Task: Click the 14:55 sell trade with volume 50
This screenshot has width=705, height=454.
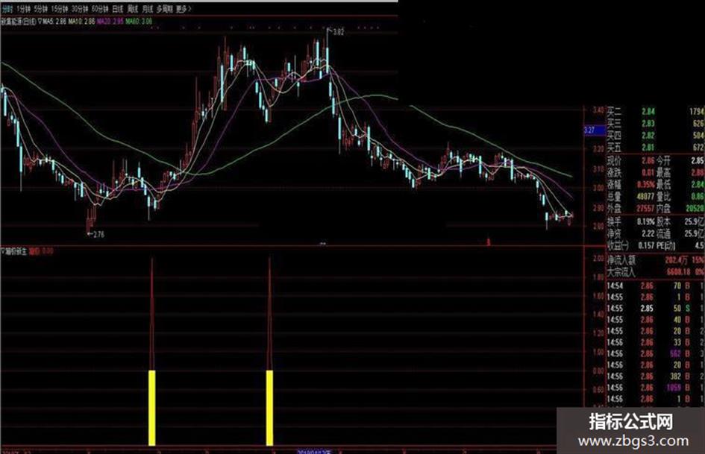Action: [655, 309]
